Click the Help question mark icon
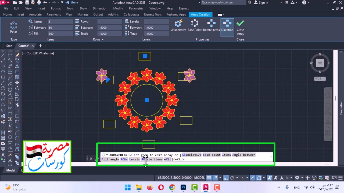The image size is (344, 193). coord(304,2)
